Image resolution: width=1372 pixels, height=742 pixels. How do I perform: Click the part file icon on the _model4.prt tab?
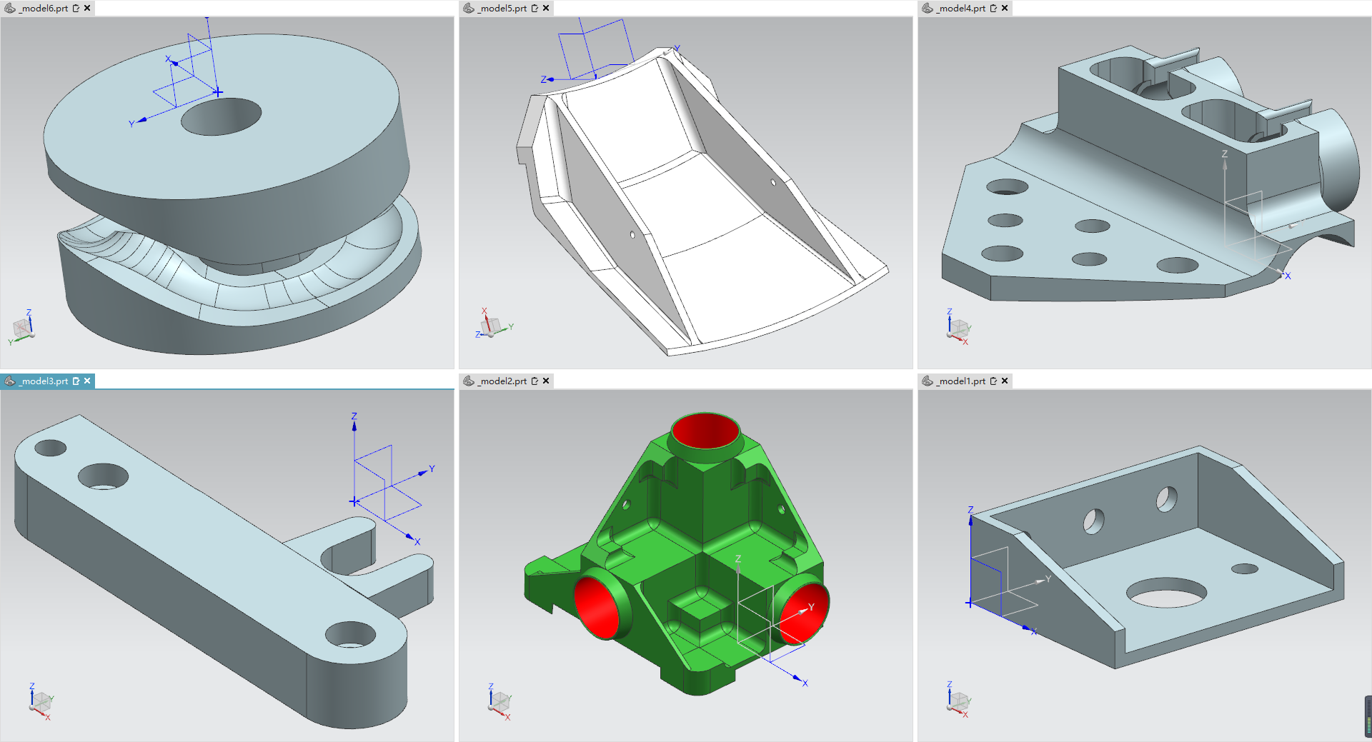pos(928,9)
